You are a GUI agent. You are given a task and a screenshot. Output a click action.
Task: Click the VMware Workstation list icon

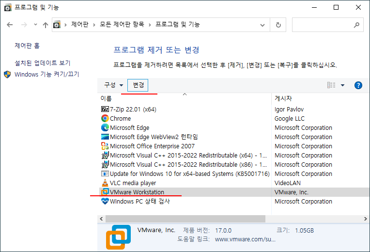point(105,192)
